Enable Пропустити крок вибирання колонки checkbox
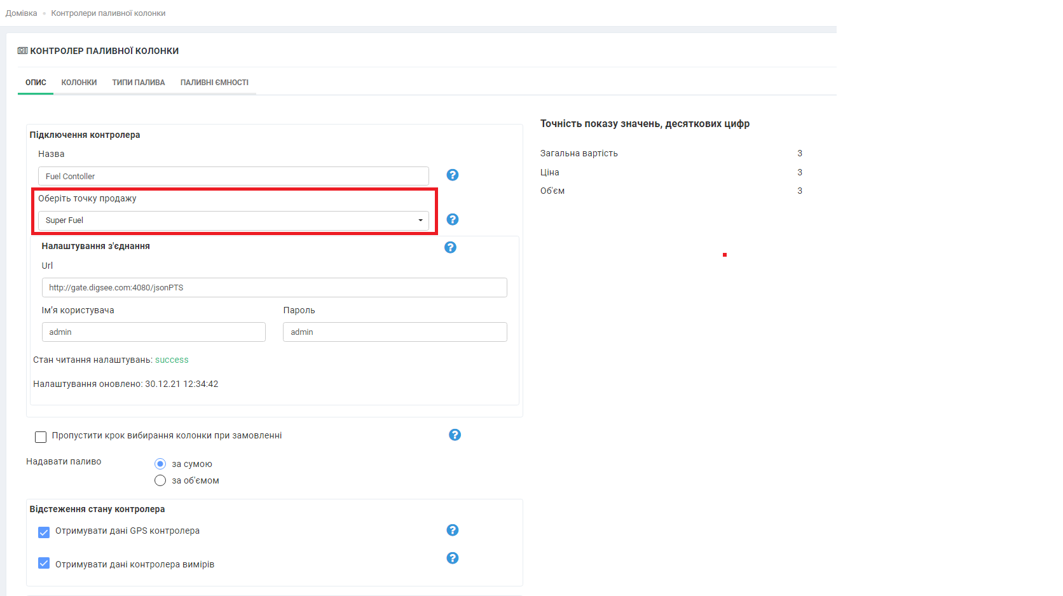This screenshot has height=596, width=1063. click(x=41, y=437)
